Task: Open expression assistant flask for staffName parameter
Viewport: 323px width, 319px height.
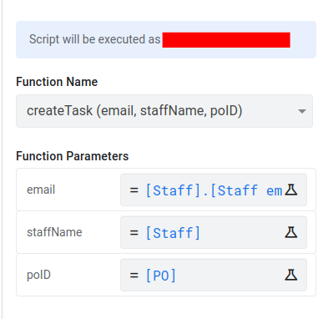Action: tap(291, 232)
